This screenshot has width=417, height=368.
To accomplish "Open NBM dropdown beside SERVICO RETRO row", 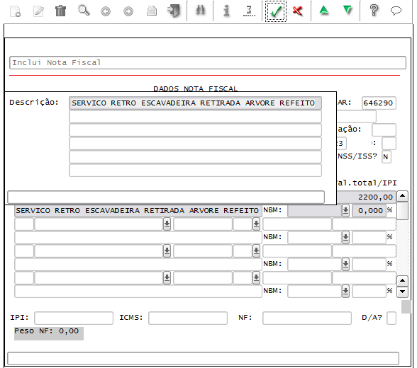I will coord(345,210).
